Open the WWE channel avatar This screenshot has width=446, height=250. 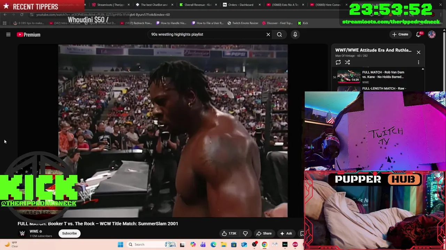pos(22,233)
